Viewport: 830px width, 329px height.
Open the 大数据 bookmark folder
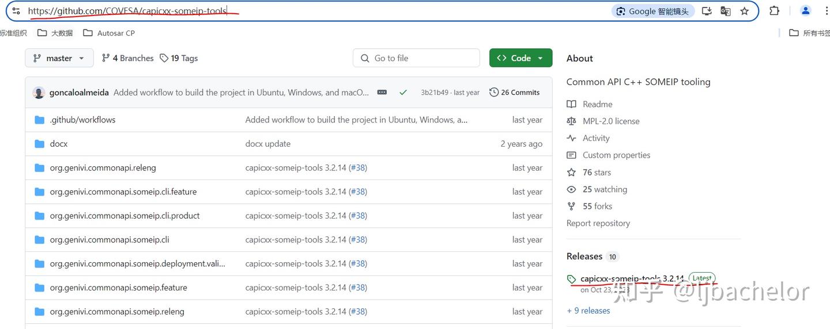[55, 33]
